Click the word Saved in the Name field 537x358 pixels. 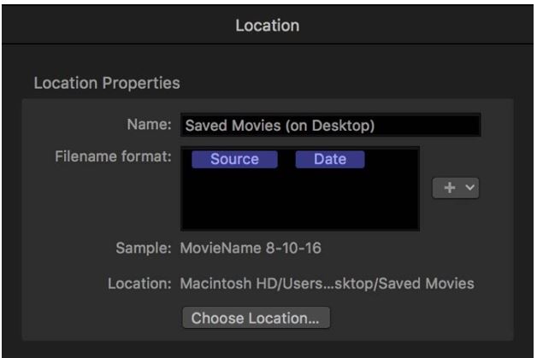point(204,126)
